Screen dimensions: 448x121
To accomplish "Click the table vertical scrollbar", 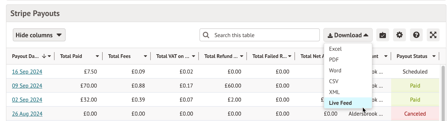I will pos(443,92).
